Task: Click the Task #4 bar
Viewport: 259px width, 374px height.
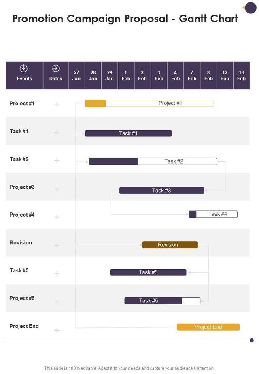Action: tap(213, 214)
